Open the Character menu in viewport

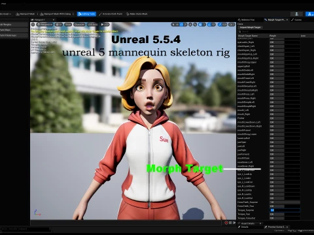[79, 25]
